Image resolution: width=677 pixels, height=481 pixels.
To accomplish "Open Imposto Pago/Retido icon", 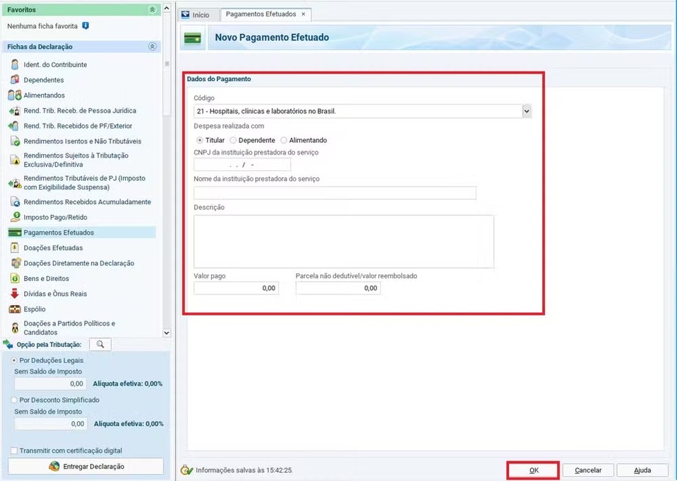I will pyautogui.click(x=14, y=217).
